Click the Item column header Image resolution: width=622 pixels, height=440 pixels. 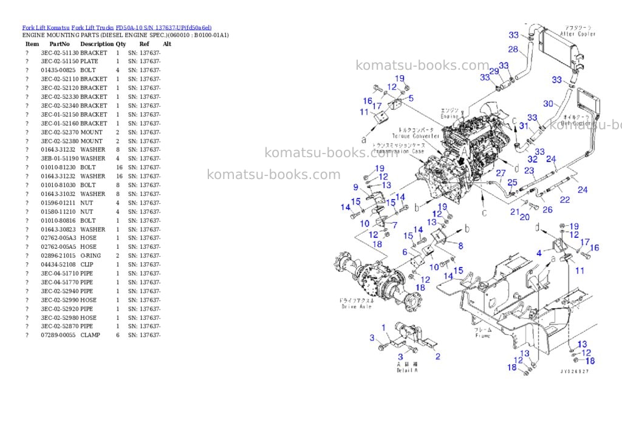[x=32, y=44]
